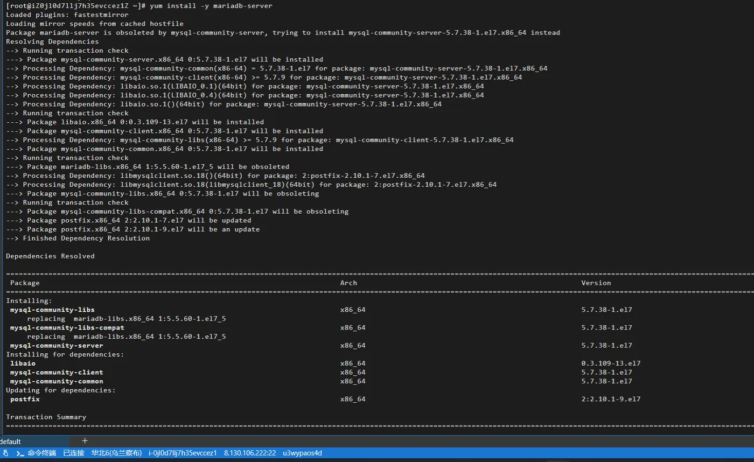Click the 华北6(乌兰察布) region entry
The height and width of the screenshot is (462, 754).
pyautogui.click(x=117, y=453)
